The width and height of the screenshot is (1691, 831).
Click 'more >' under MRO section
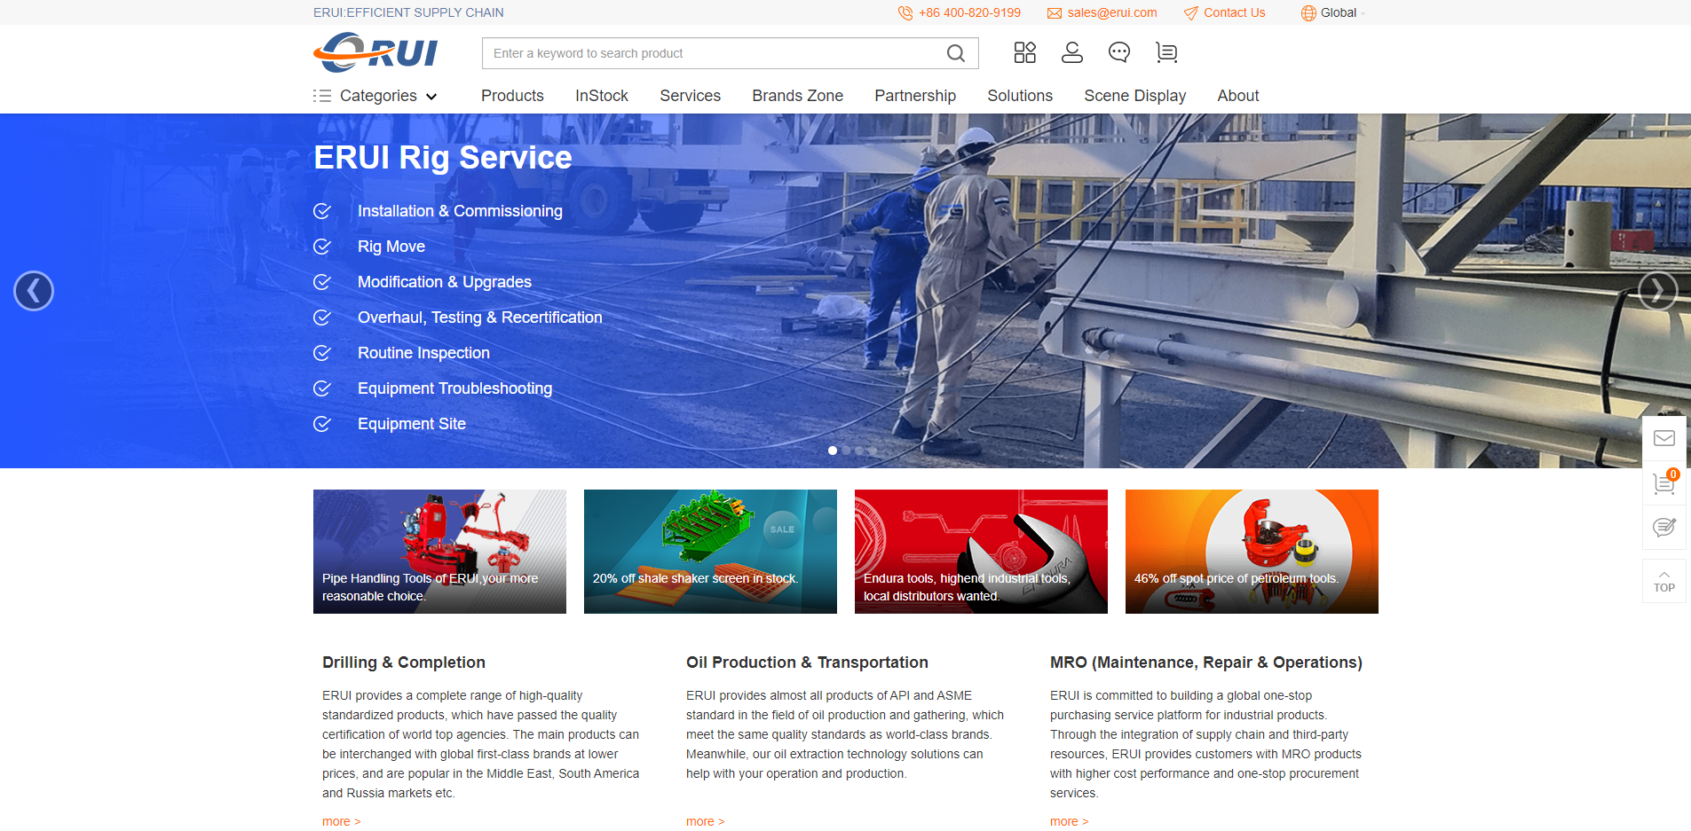(1070, 821)
